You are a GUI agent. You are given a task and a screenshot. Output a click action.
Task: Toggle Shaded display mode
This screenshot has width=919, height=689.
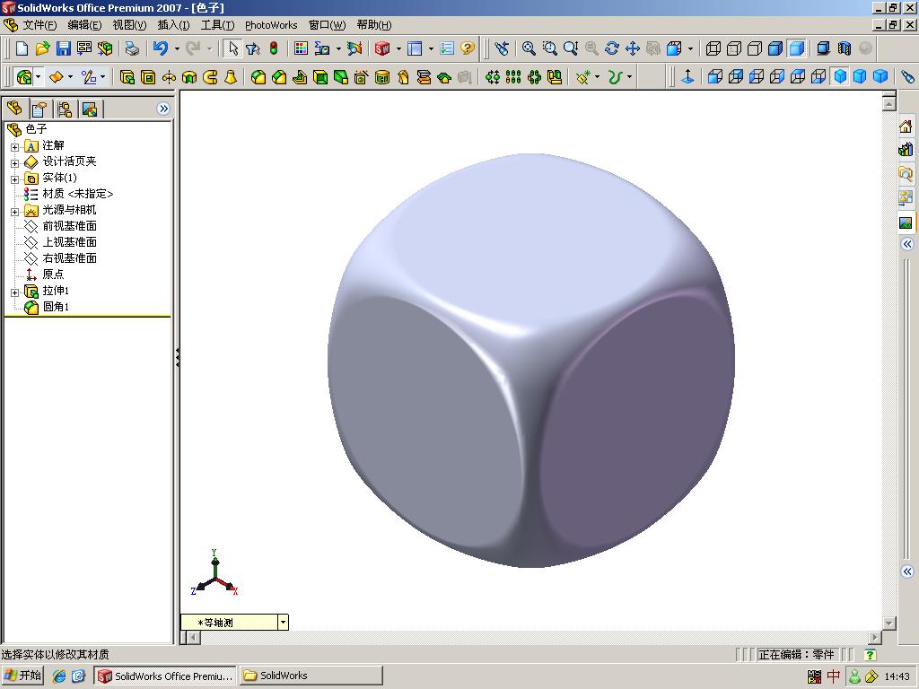point(797,48)
